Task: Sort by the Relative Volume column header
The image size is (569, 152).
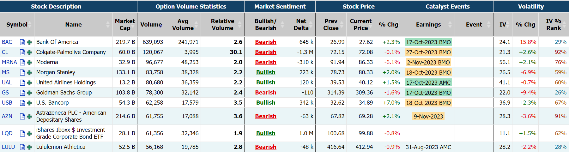Action: pos(222,25)
